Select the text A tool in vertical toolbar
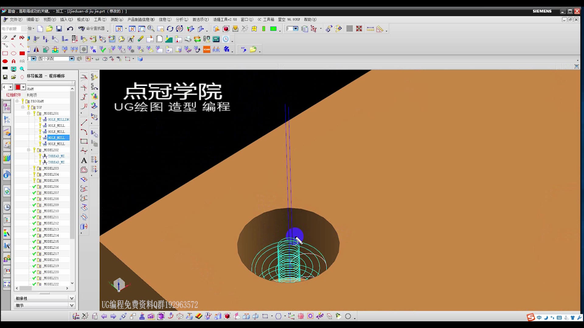This screenshot has width=584, height=328. [x=84, y=161]
